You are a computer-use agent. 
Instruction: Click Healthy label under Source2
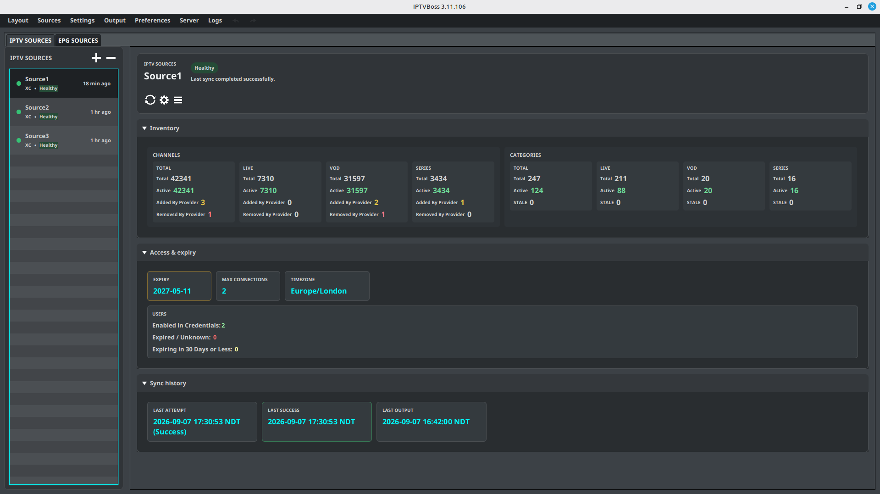(x=48, y=117)
